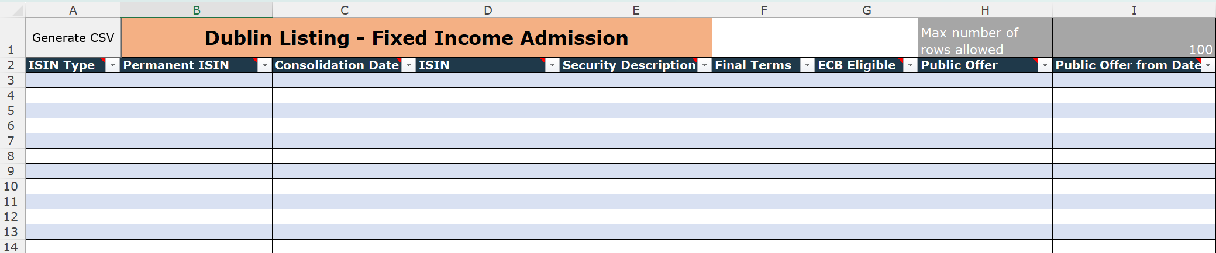The image size is (1216, 253).
Task: Open the ISIN Type filter dropdown
Action: click(x=112, y=65)
